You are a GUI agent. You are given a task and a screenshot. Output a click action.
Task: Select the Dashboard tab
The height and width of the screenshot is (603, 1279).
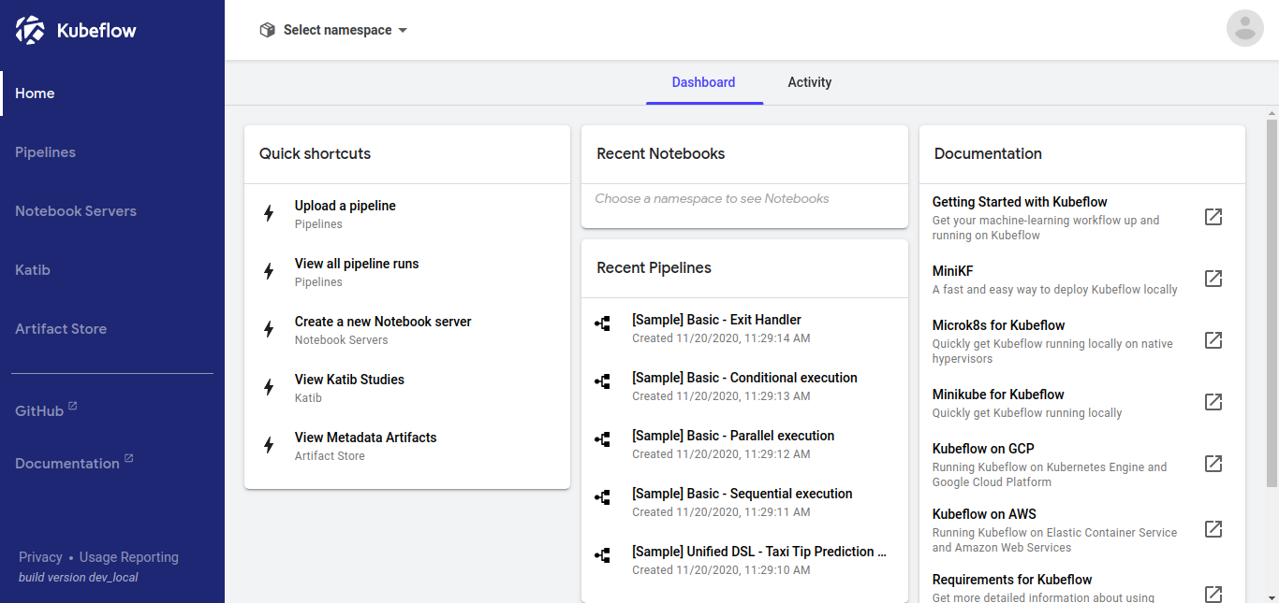[703, 82]
